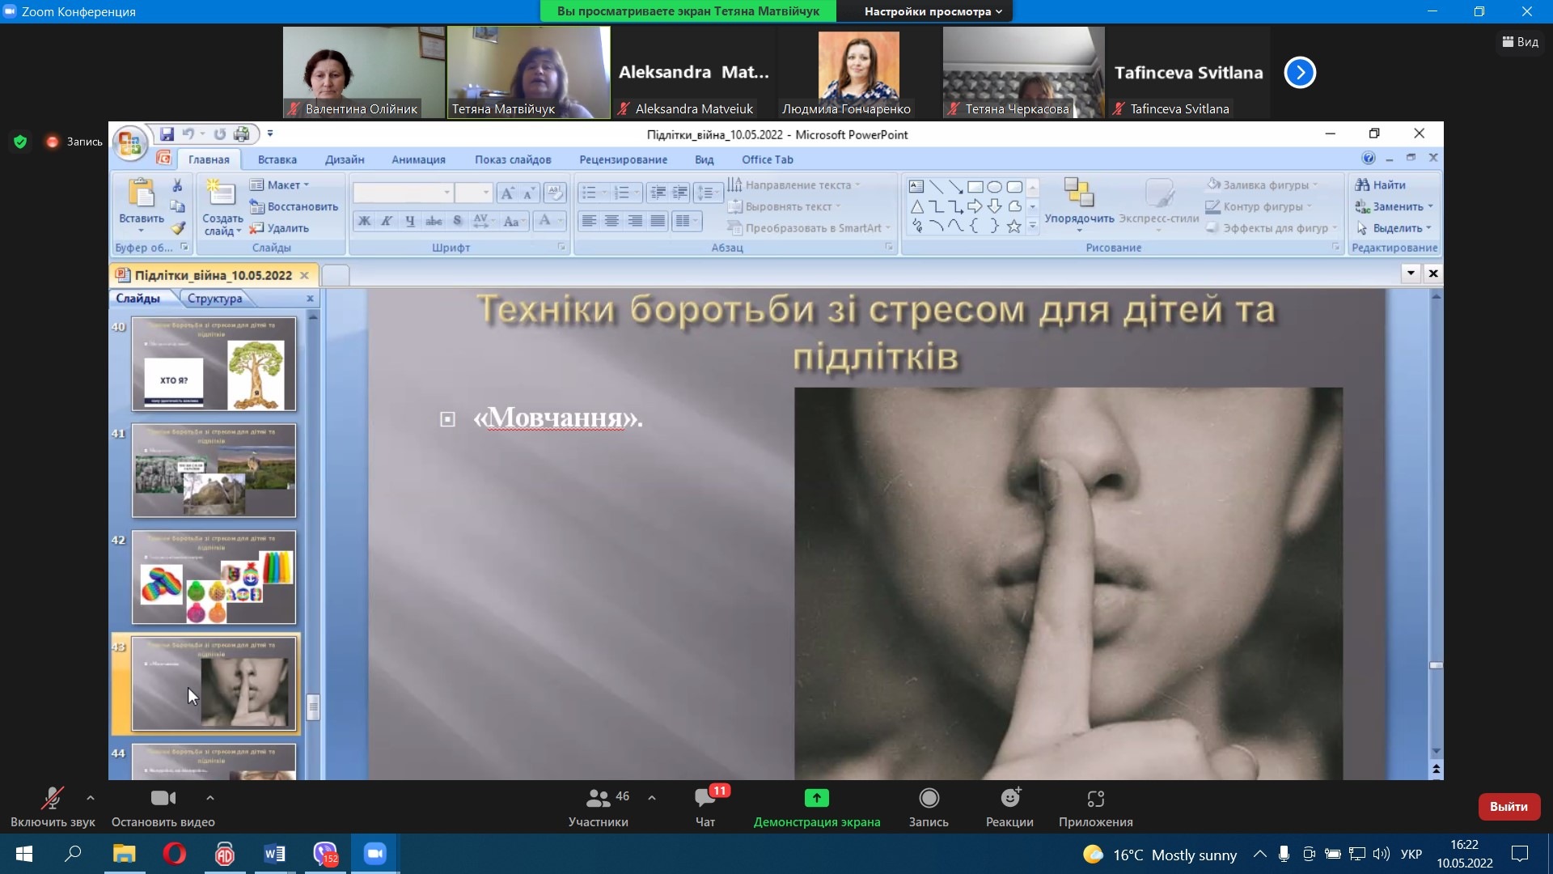
Task: Show next participants with arrow button
Action: click(x=1300, y=73)
